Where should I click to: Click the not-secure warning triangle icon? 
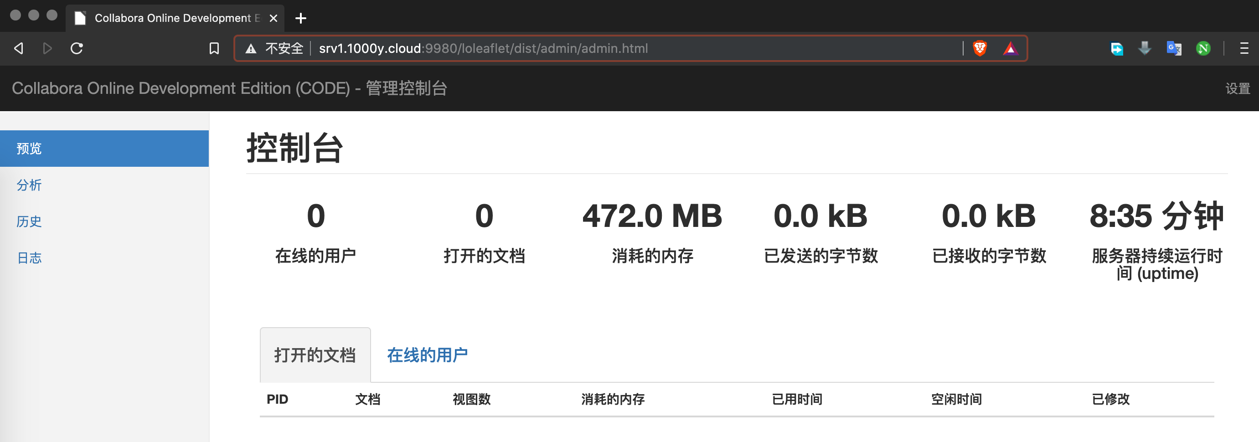(x=251, y=48)
